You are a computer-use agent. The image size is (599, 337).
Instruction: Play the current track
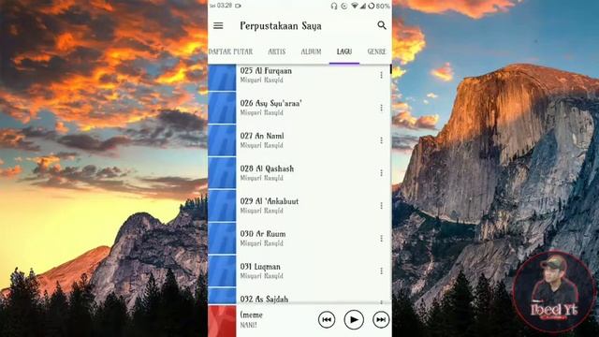pos(354,320)
